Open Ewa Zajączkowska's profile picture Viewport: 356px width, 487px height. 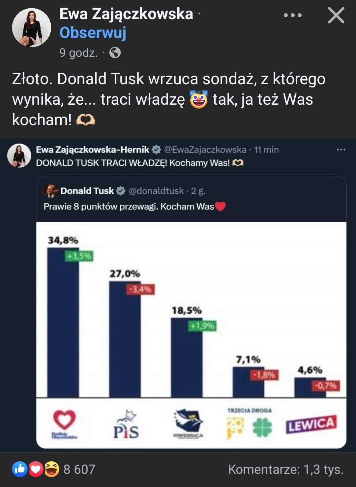(x=32, y=28)
